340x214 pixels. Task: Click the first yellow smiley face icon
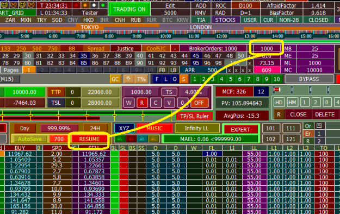(x=4, y=5)
